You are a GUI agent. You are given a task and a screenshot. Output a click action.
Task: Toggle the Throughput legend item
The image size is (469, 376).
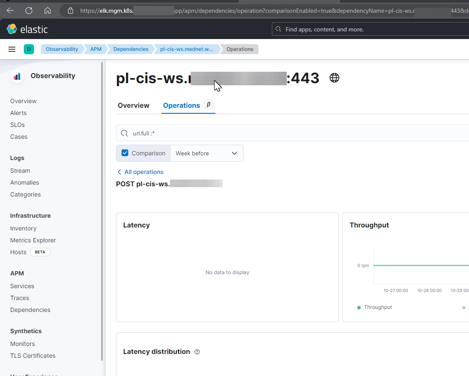pos(374,307)
